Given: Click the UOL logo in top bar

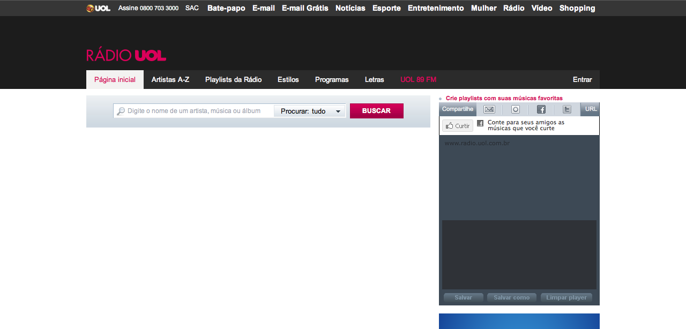Looking at the screenshot, I should coord(99,8).
